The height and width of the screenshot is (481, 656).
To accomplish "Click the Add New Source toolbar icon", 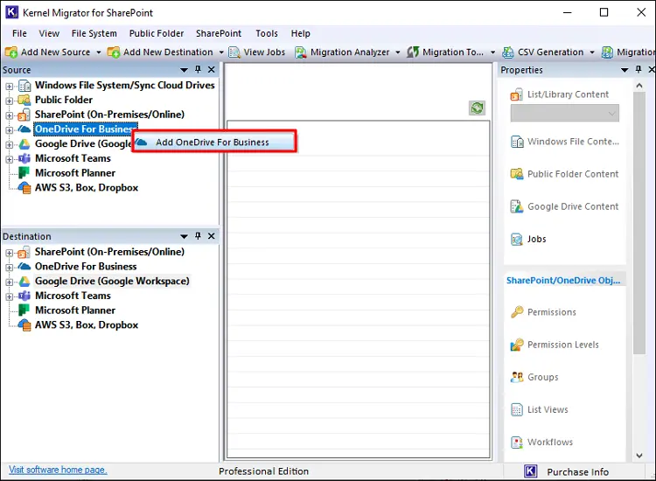I will coord(11,52).
